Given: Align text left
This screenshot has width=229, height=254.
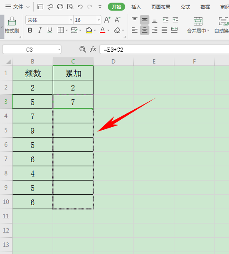Looking at the screenshot, I should pyautogui.click(x=135, y=30).
